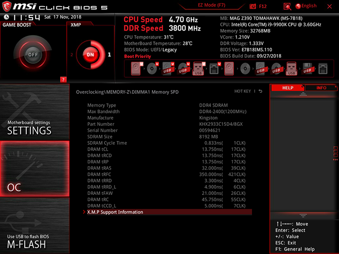Select legacy optical disc boot icon without U badge
Viewport: 339px width, 254px height.
[x=245, y=69]
